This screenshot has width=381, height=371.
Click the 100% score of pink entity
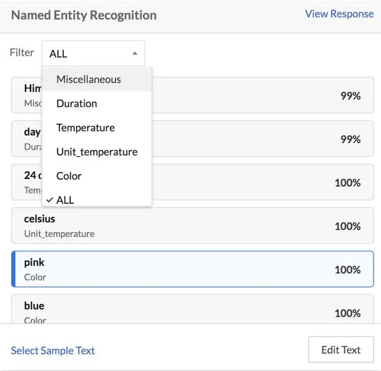348,269
